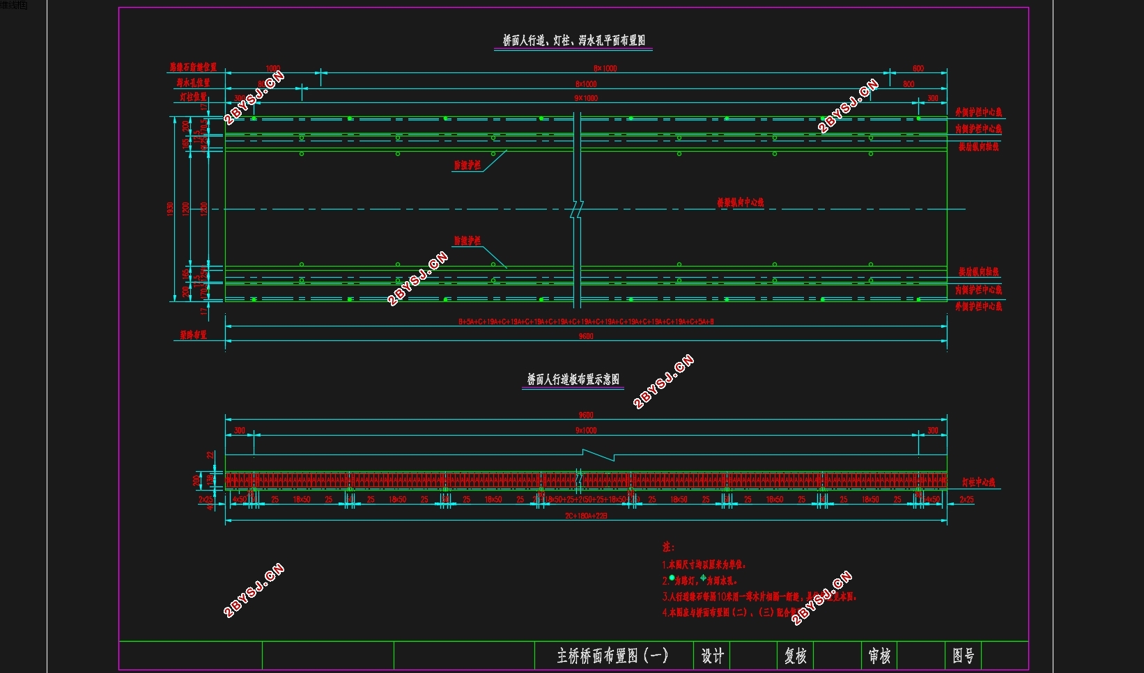Screen dimensions: 1144x673
Task: Click the '600' dimension at the top right
Action: (918, 68)
